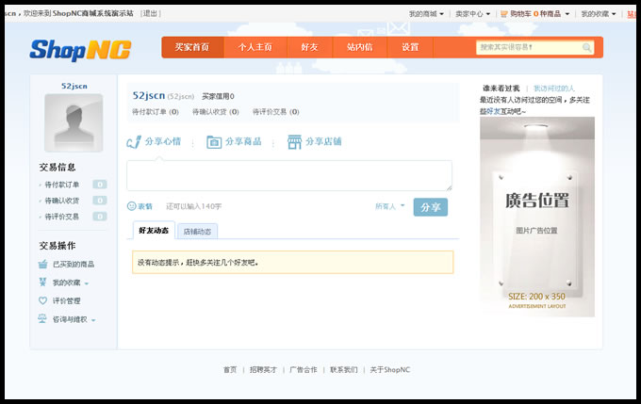The height and width of the screenshot is (404, 641).
Task: Open 好友 nav tab
Action: [x=310, y=47]
